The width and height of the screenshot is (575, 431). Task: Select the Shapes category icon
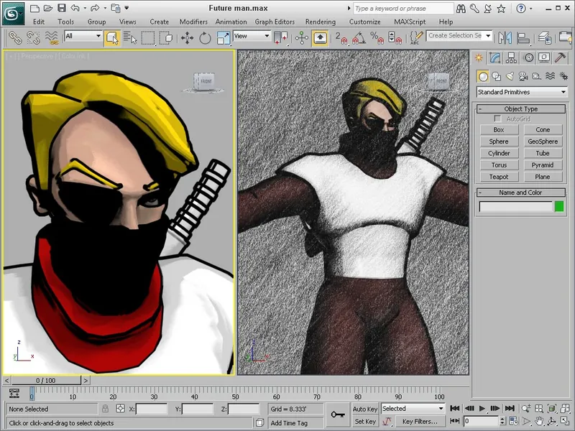[x=497, y=76]
